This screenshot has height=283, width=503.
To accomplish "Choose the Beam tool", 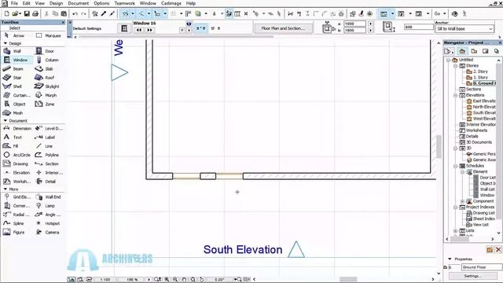I will click(13, 68).
